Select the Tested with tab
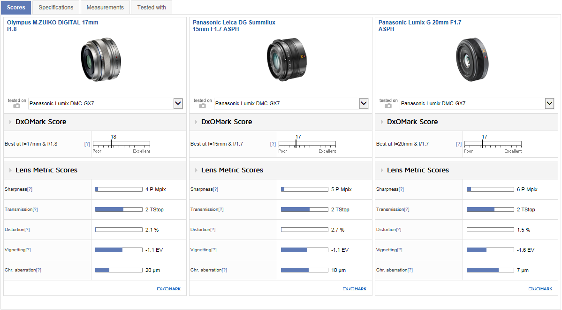This screenshot has width=562, height=310. [x=152, y=8]
